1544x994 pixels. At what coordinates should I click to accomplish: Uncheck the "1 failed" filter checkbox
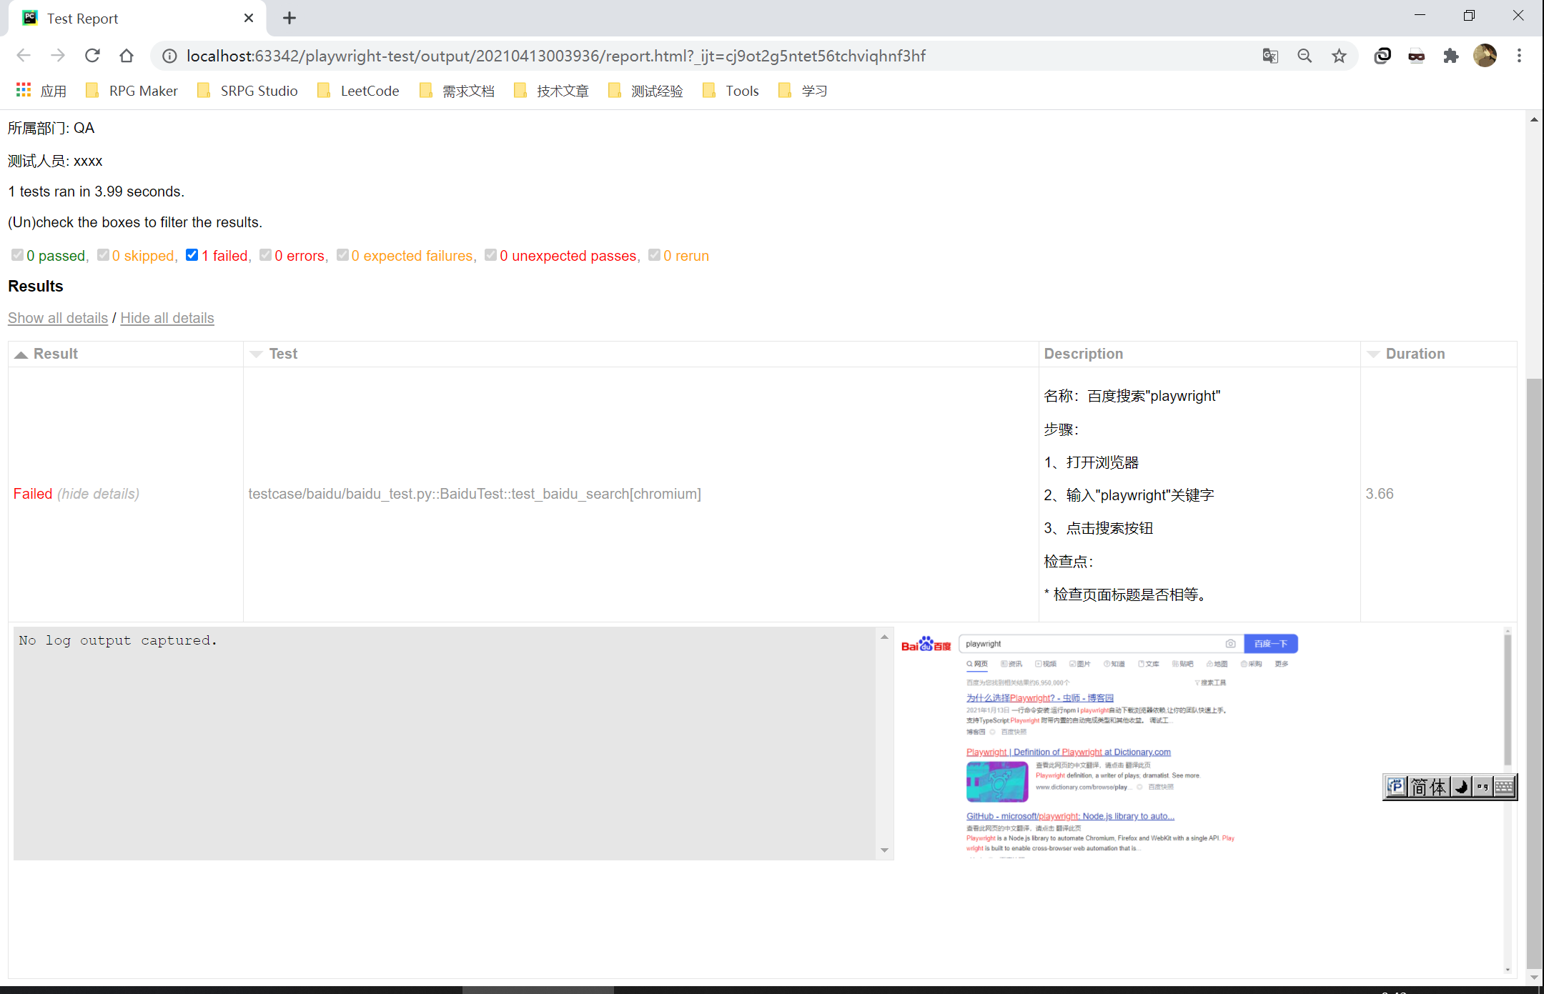pos(192,255)
